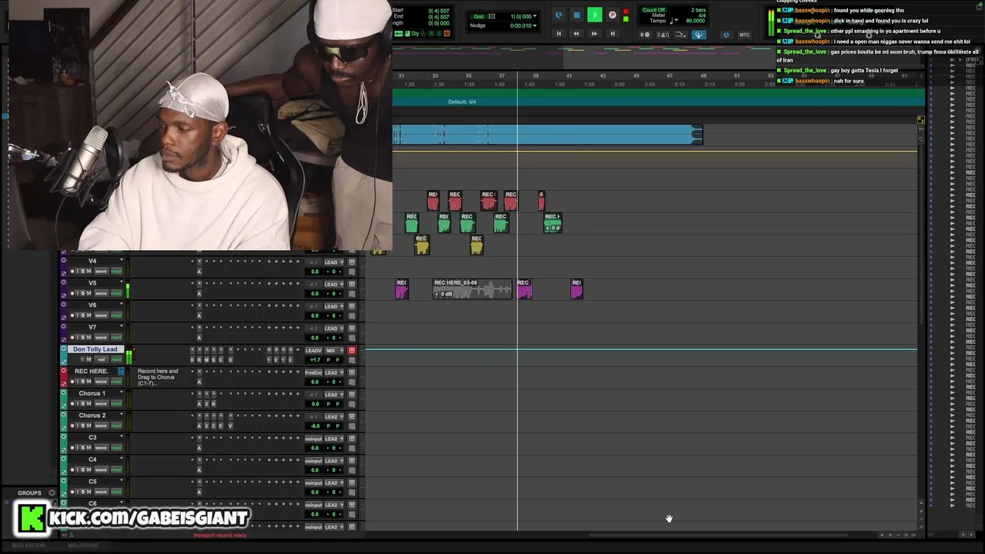Viewport: 985px width, 554px height.
Task: Open the V5 track view selector 'wave'
Action: click(x=102, y=294)
